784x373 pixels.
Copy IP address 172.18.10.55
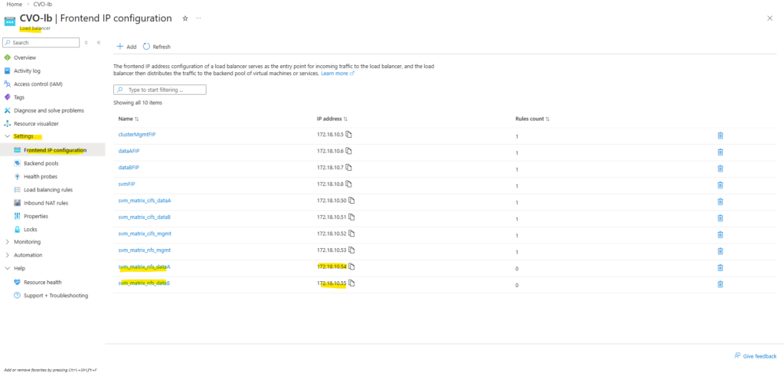tap(351, 283)
